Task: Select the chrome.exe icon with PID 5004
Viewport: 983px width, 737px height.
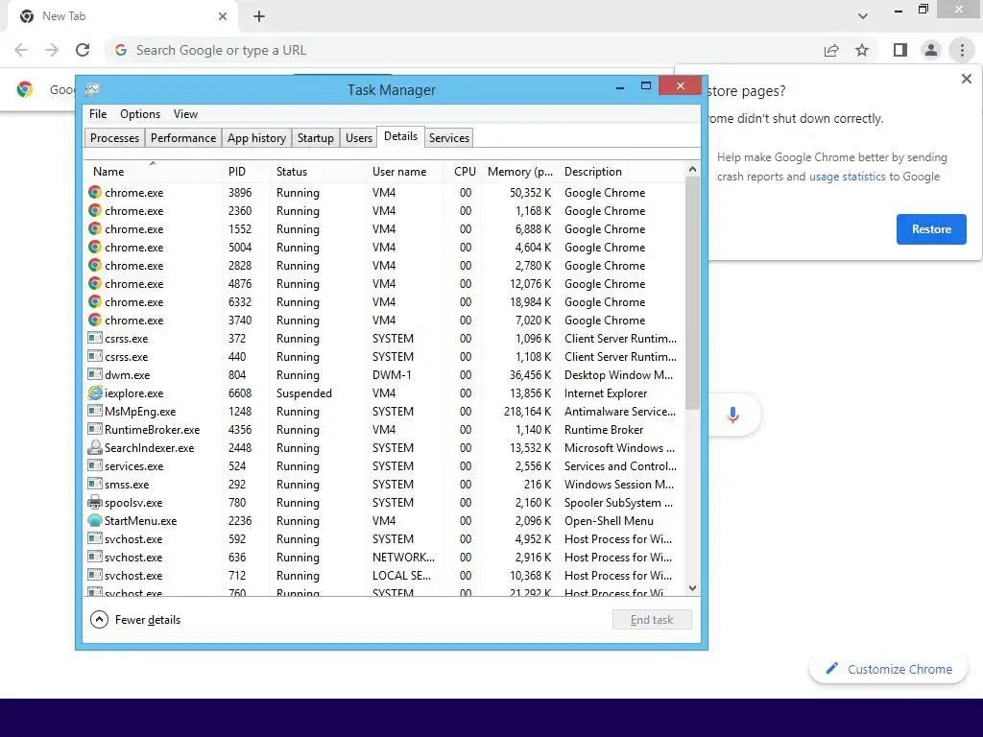Action: tap(95, 247)
